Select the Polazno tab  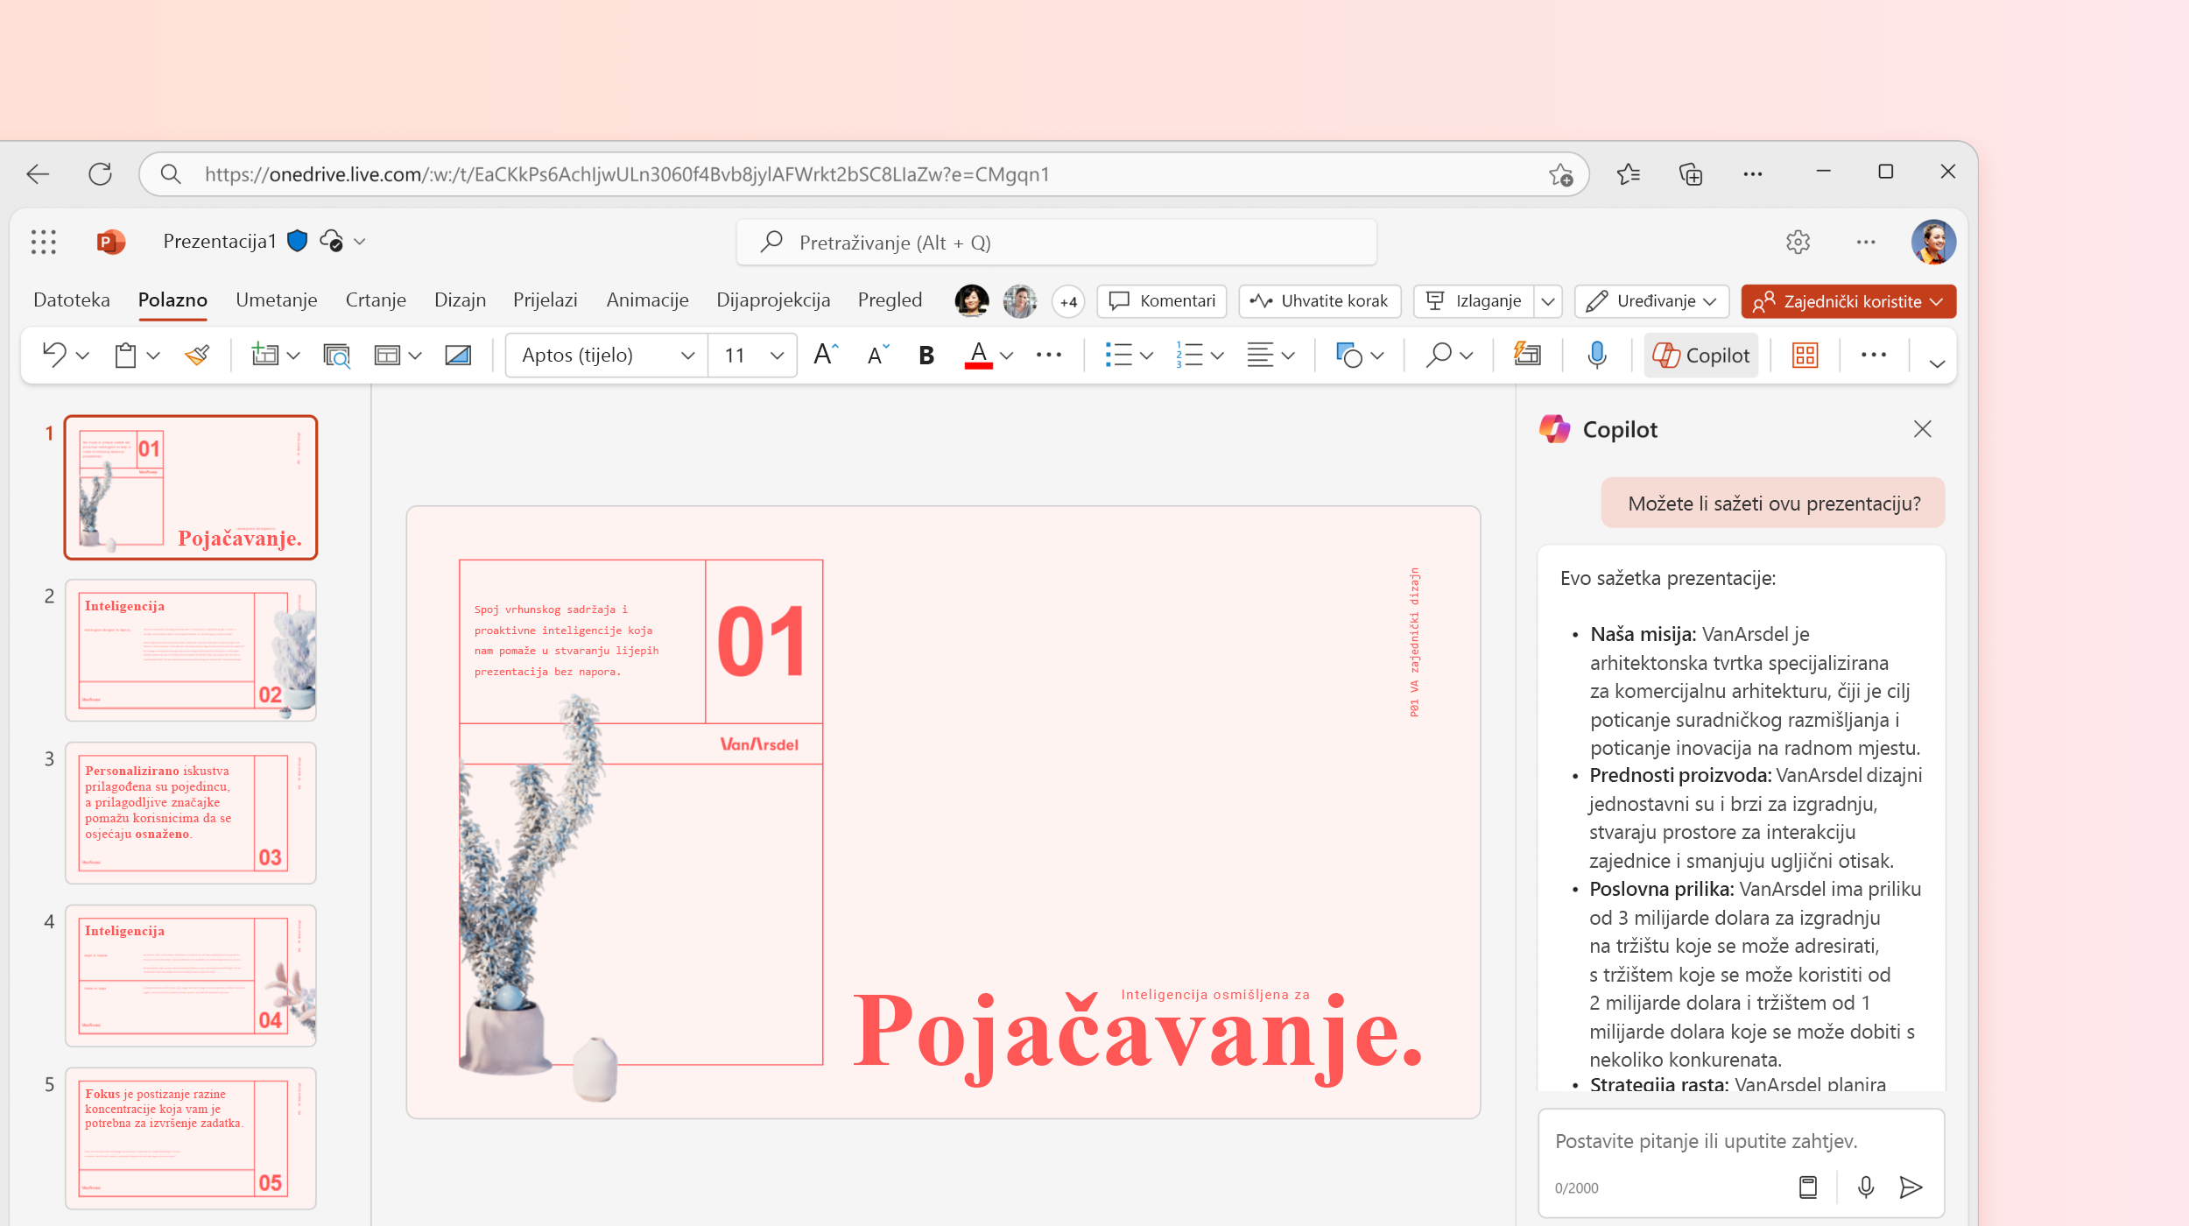(172, 299)
